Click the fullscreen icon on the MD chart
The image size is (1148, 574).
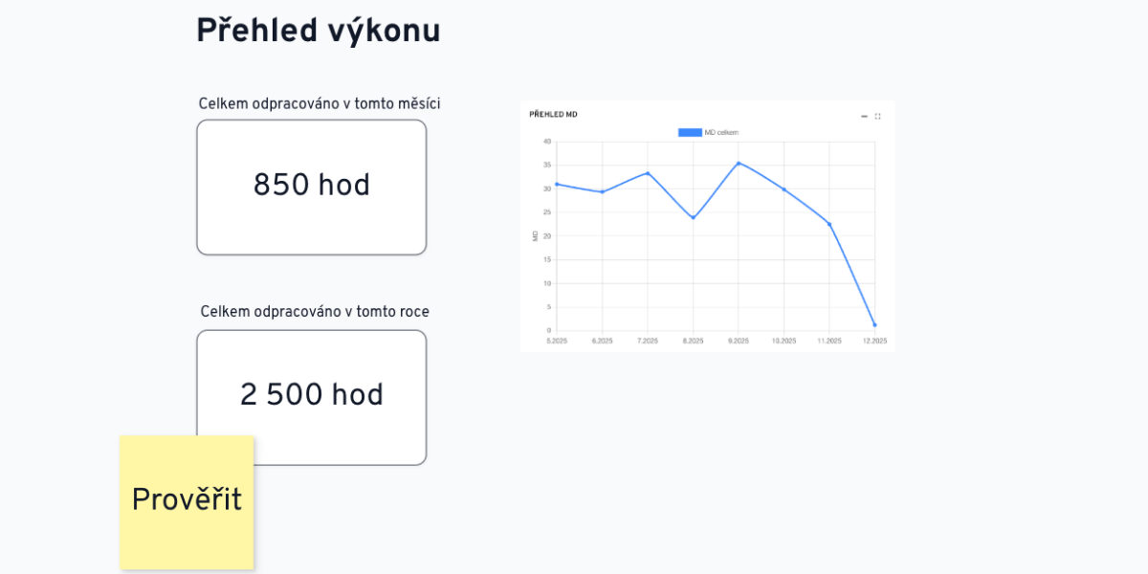pyautogui.click(x=877, y=116)
